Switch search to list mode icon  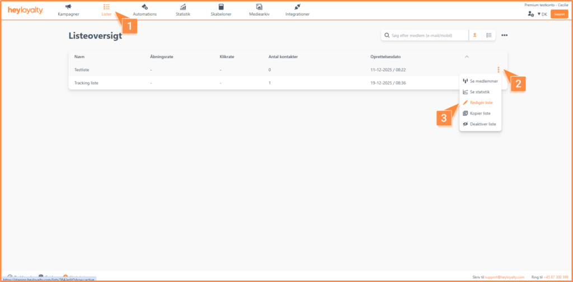click(489, 35)
